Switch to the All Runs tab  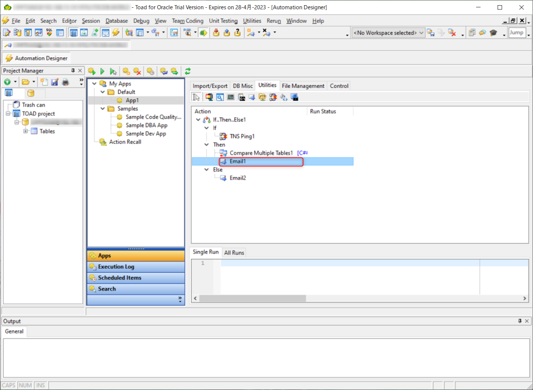(234, 253)
